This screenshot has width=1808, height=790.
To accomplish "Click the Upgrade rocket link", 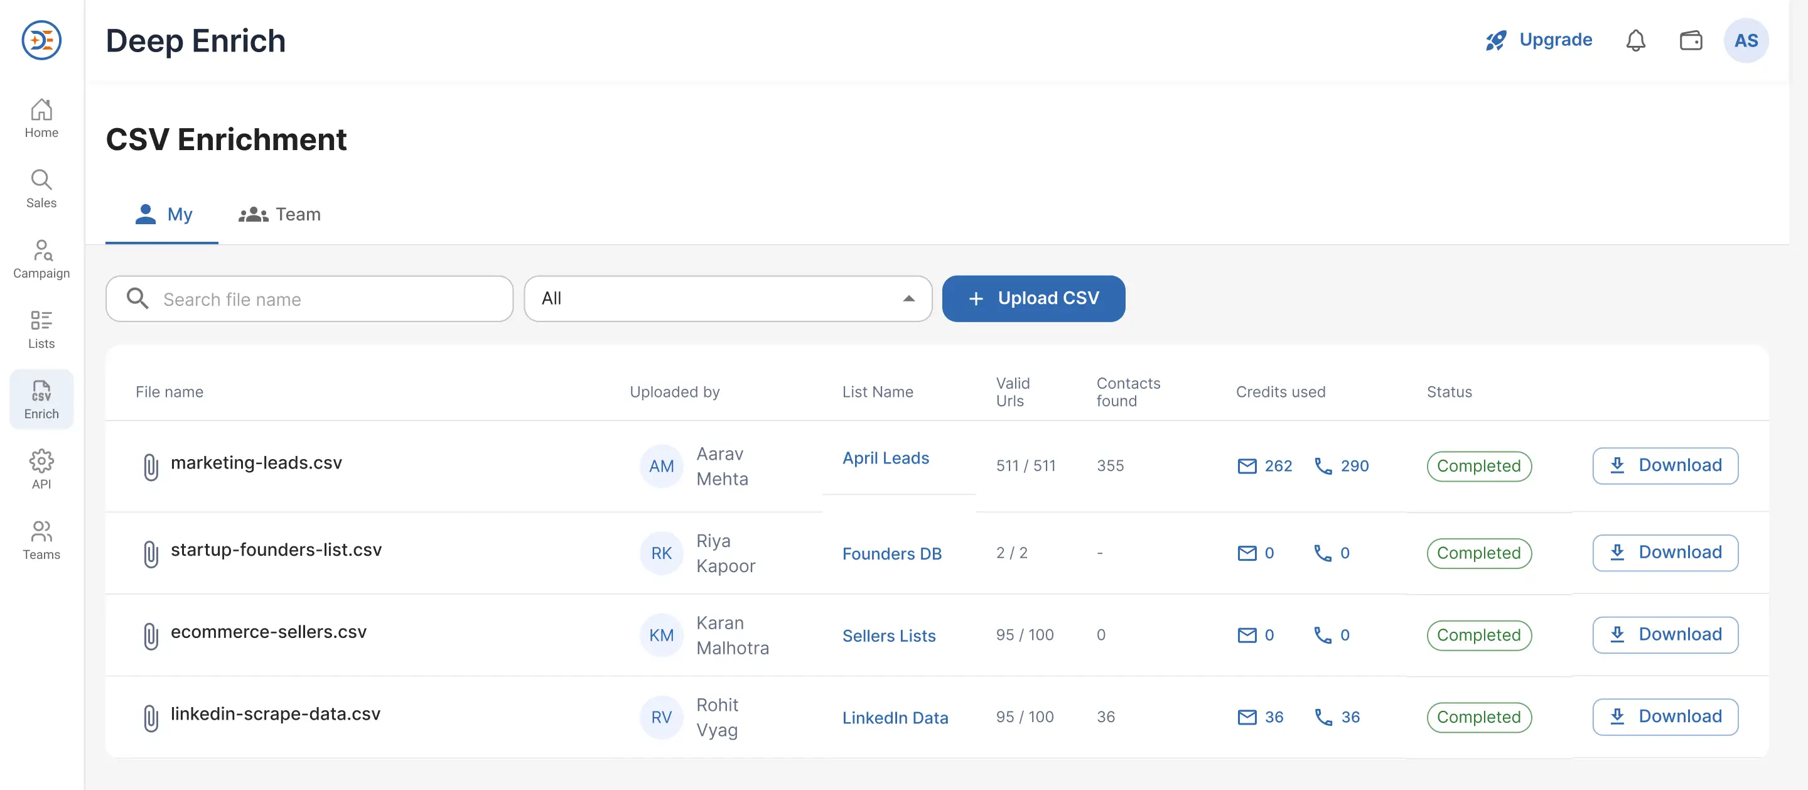I will 1539,40.
